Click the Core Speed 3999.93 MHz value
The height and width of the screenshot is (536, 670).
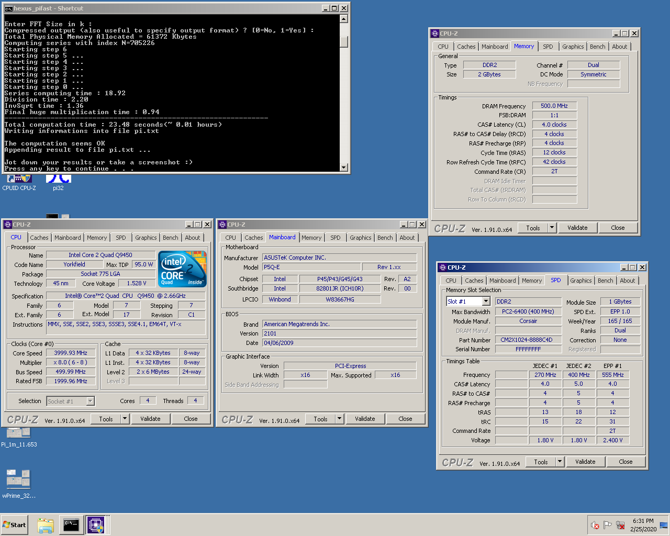pyautogui.click(x=71, y=353)
